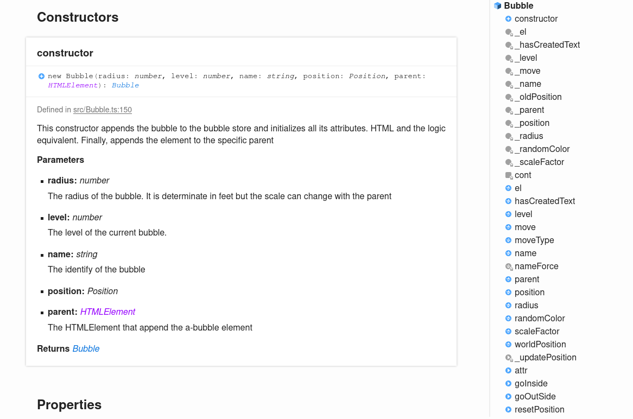Open HTMLElement type link in parameters
The width and height of the screenshot is (633, 419).
pyautogui.click(x=107, y=312)
